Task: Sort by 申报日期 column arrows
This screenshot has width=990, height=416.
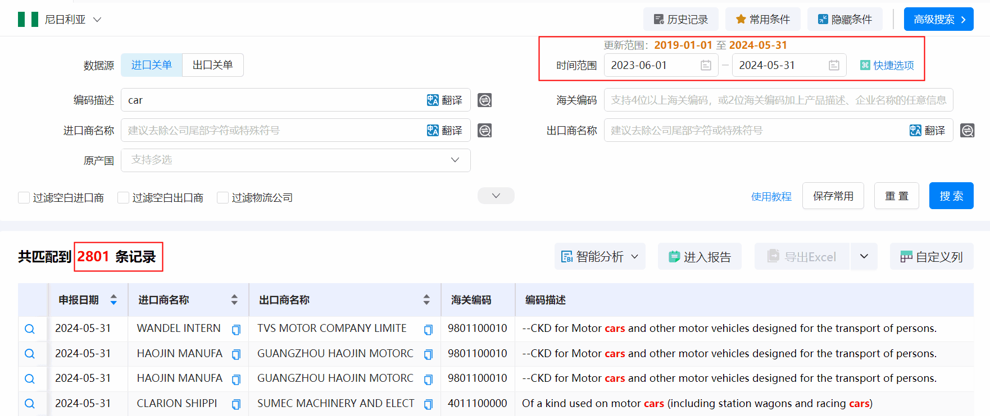Action: (x=113, y=300)
